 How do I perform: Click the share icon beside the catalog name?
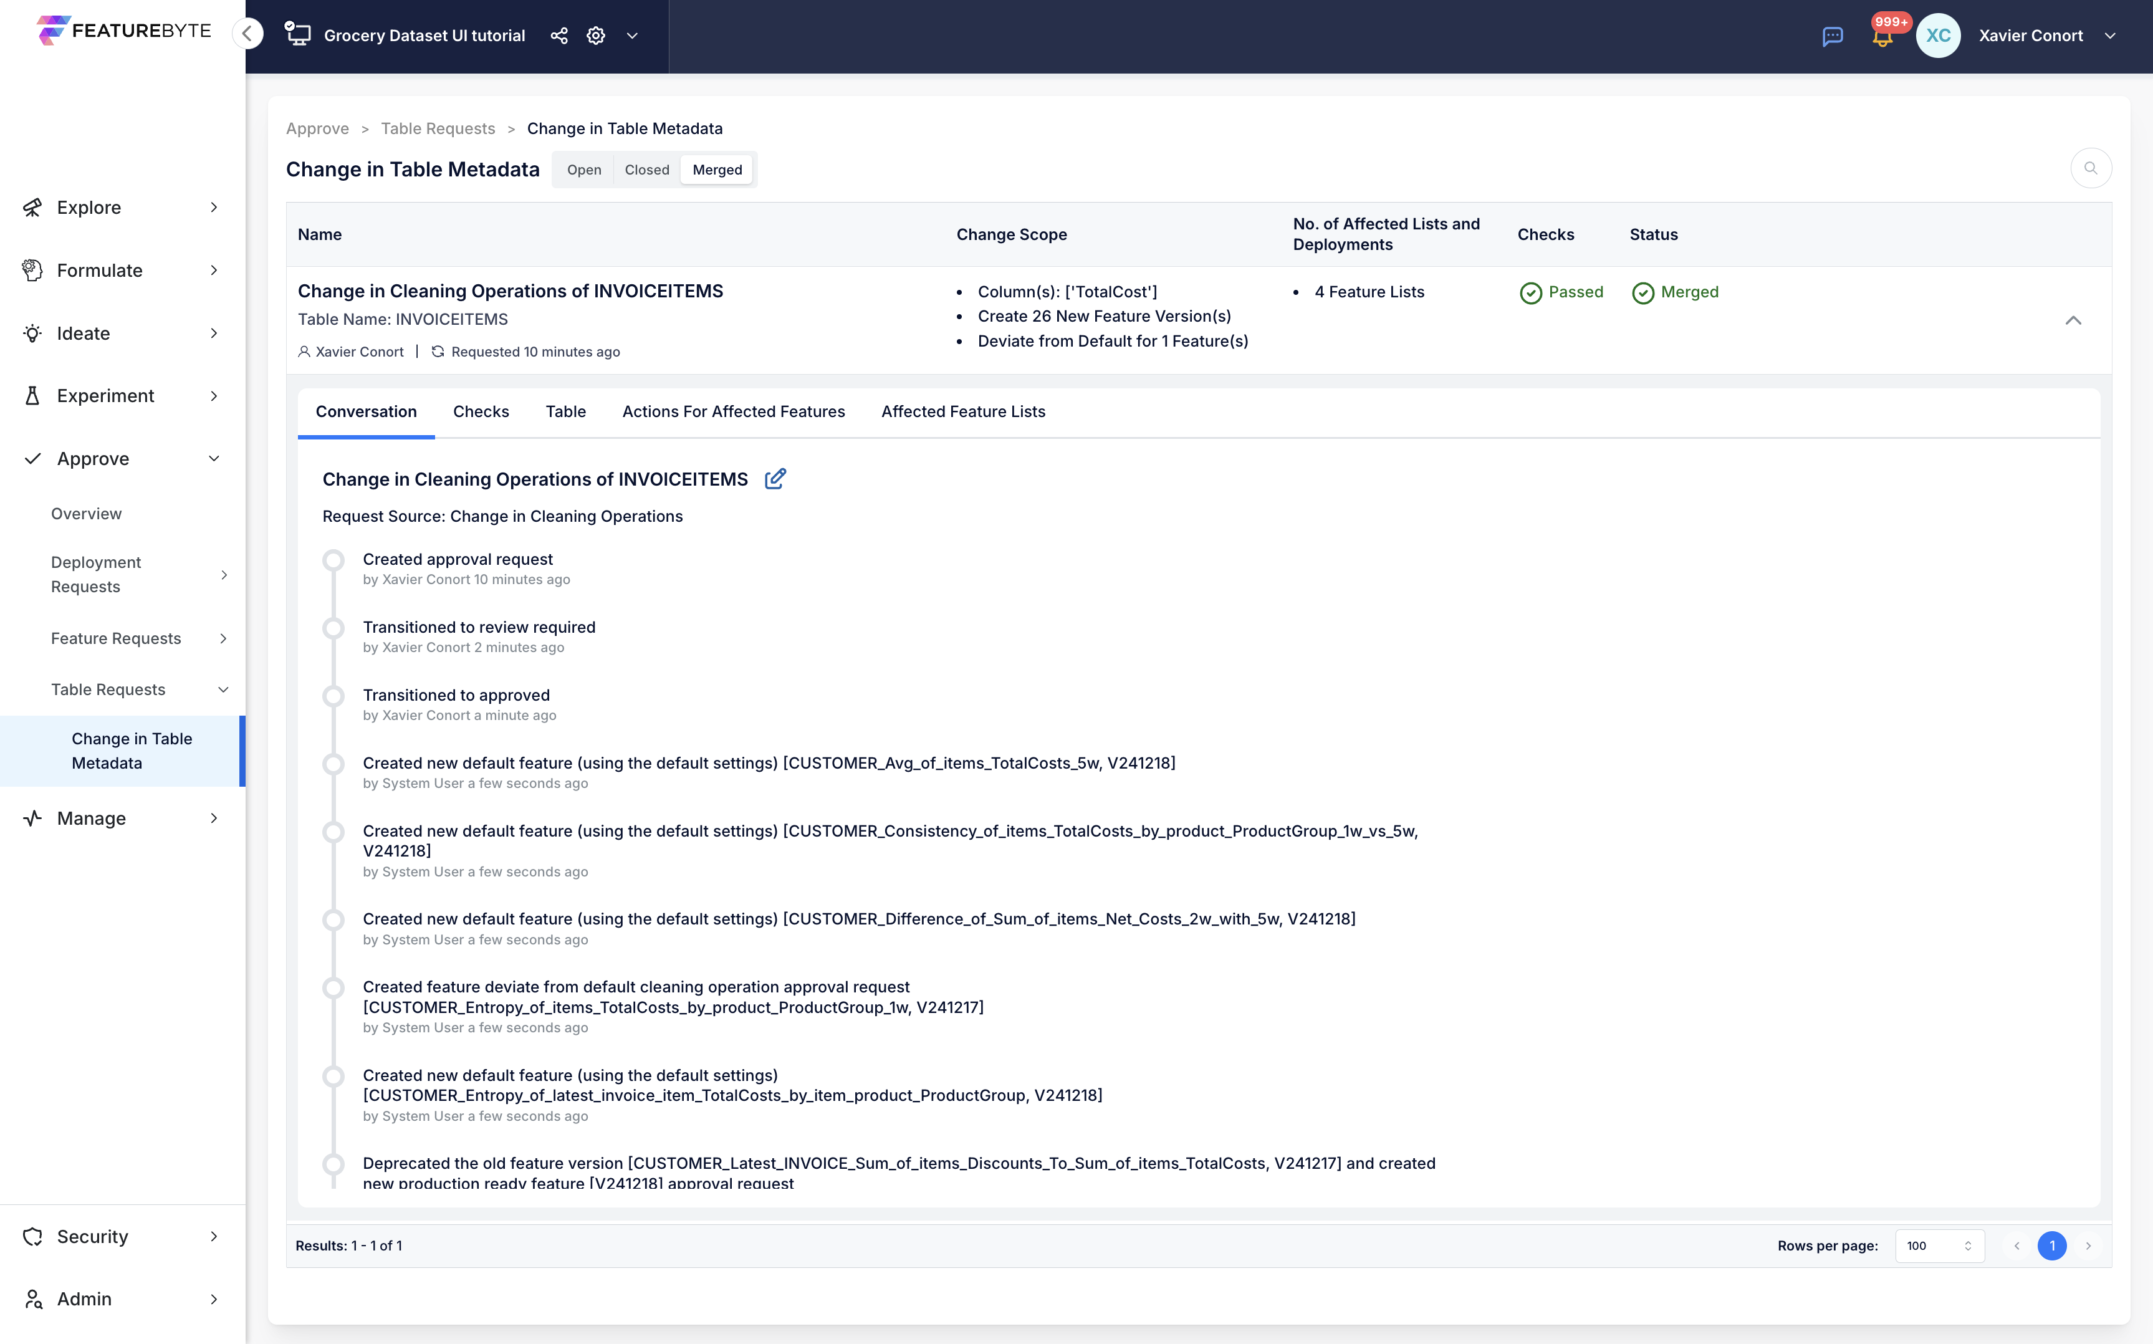coord(559,36)
